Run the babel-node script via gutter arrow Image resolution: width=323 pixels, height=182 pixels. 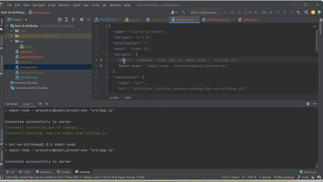tap(101, 66)
